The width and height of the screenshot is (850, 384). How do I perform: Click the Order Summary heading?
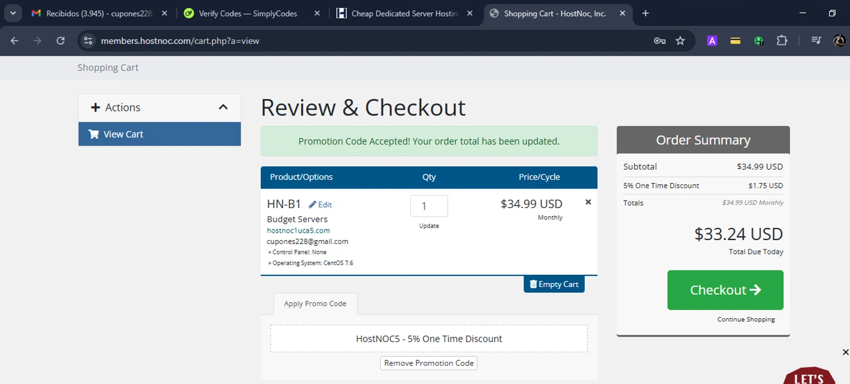tap(703, 140)
